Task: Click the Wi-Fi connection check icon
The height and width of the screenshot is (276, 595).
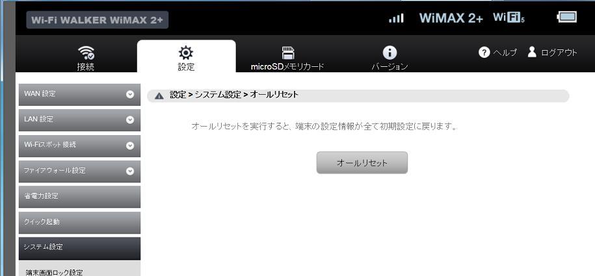Action: [86, 53]
